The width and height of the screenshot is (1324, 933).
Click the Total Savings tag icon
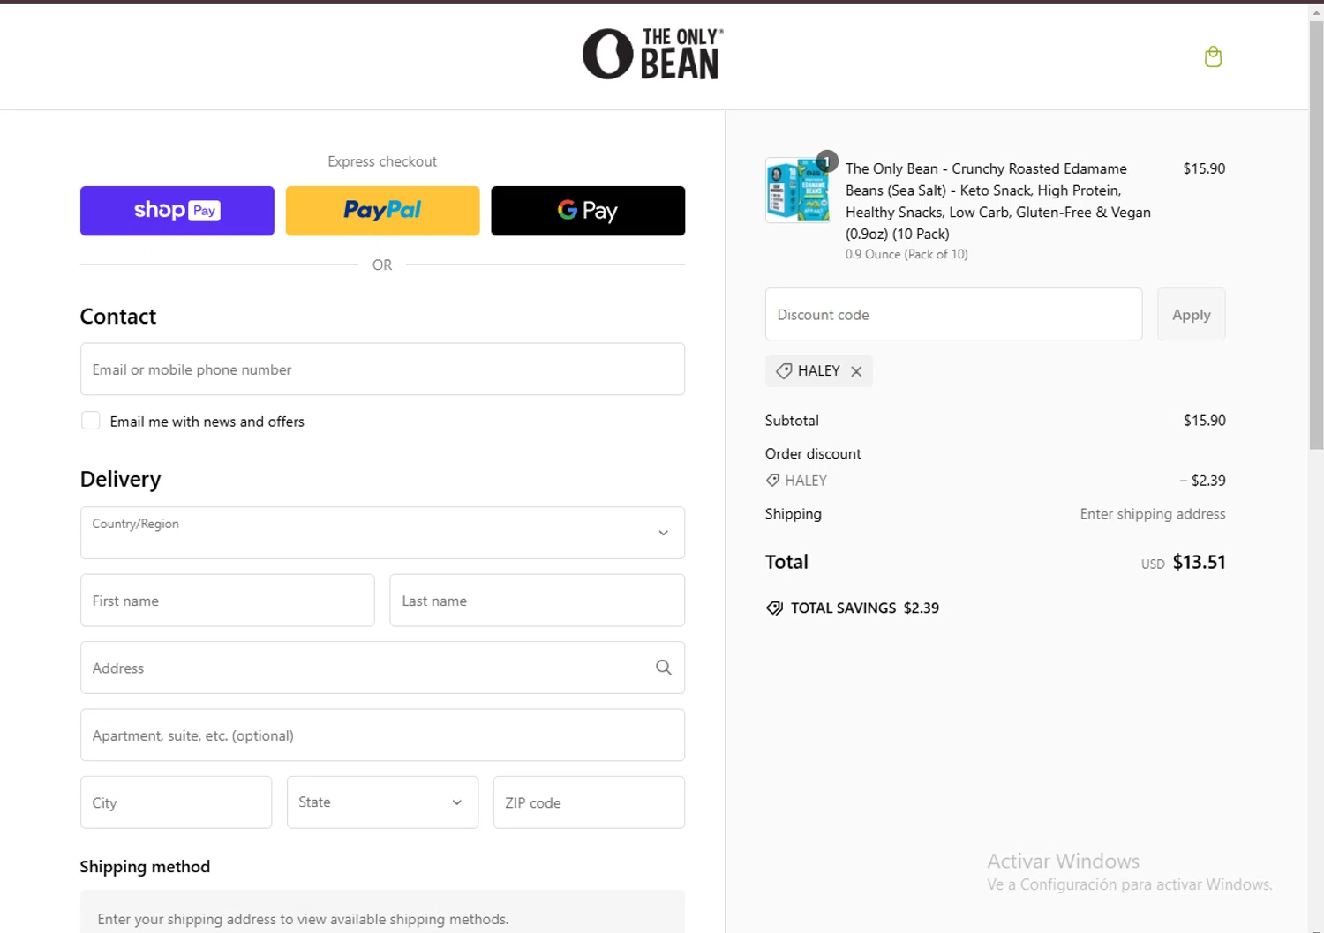774,608
